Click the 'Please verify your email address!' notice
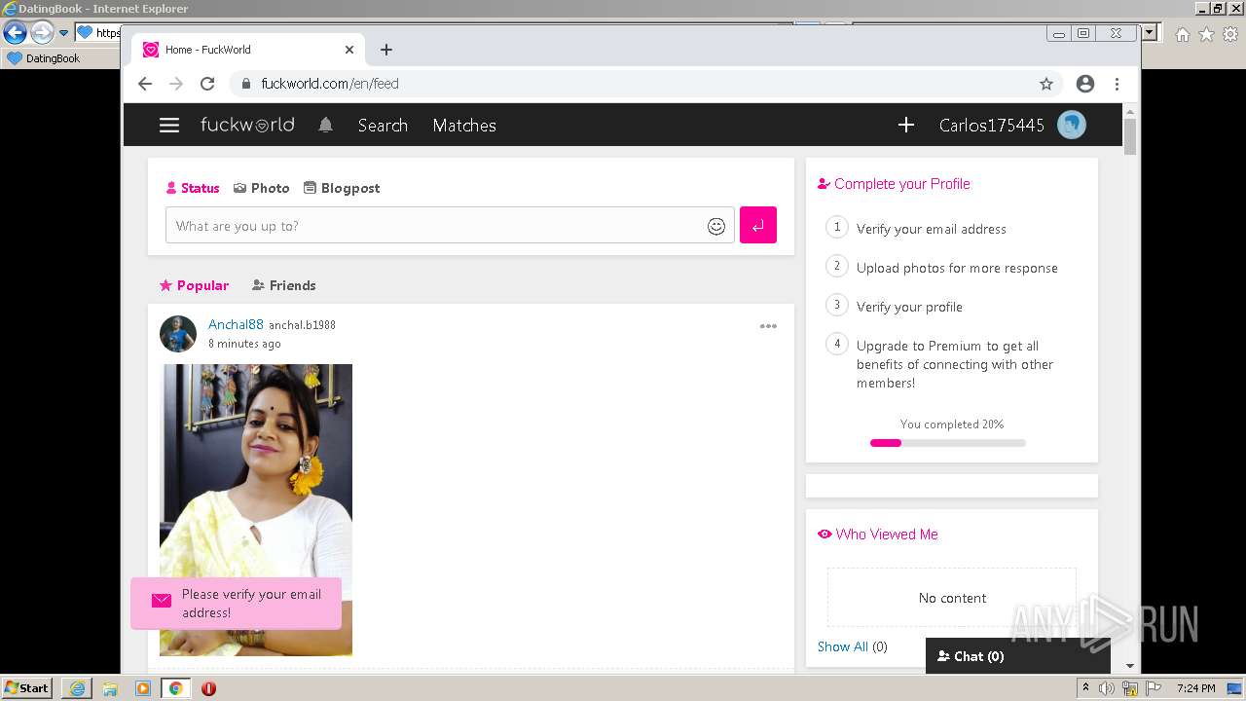Screen dimensions: 1246x701 tap(236, 604)
